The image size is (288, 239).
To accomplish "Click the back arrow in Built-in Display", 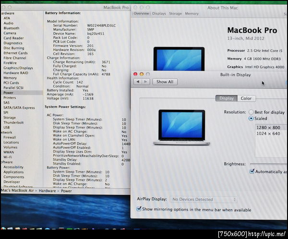I will [138, 82].
